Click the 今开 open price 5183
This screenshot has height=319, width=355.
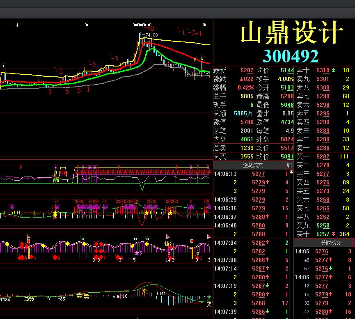pyautogui.click(x=287, y=88)
